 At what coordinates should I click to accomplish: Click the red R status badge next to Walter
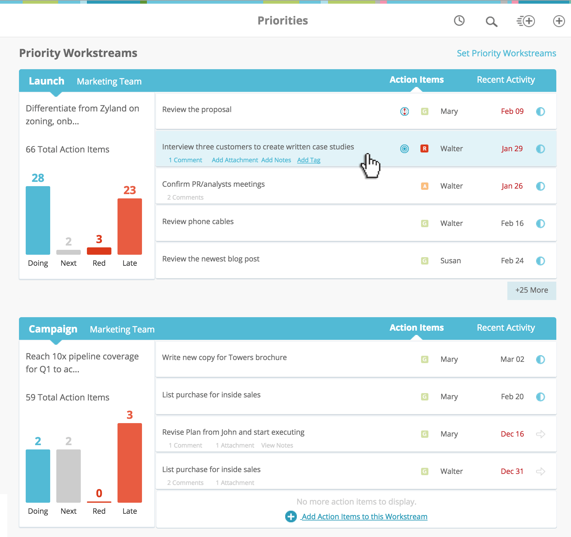pos(424,149)
